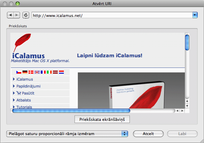Expand the triangle next to Pasūtīt
The height and width of the screenshot is (143, 204).
tap(14, 93)
